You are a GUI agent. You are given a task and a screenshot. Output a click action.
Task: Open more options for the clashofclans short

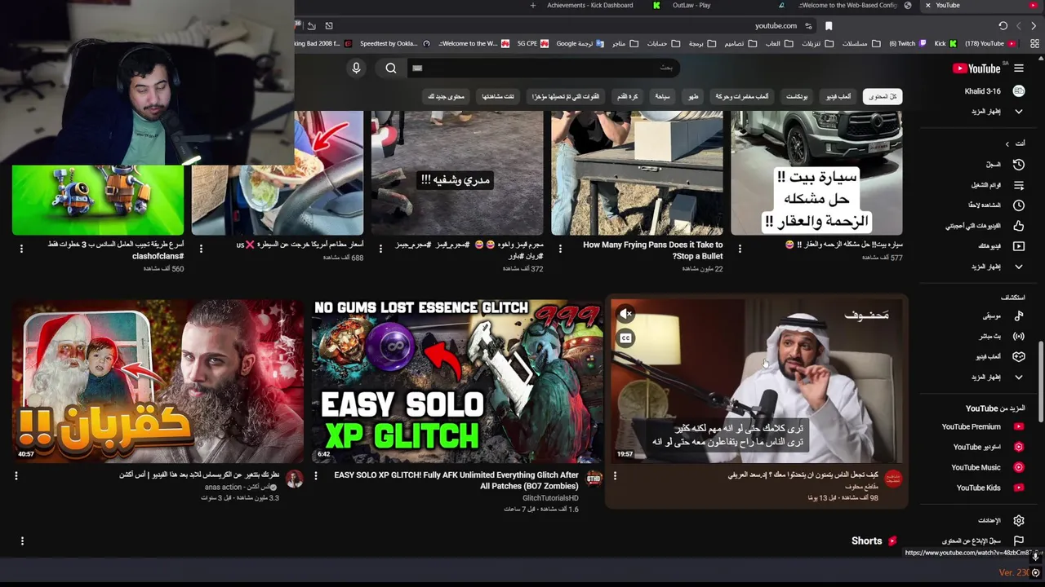pos(21,248)
